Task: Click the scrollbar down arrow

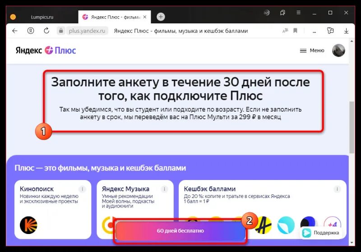Action: 352,243
